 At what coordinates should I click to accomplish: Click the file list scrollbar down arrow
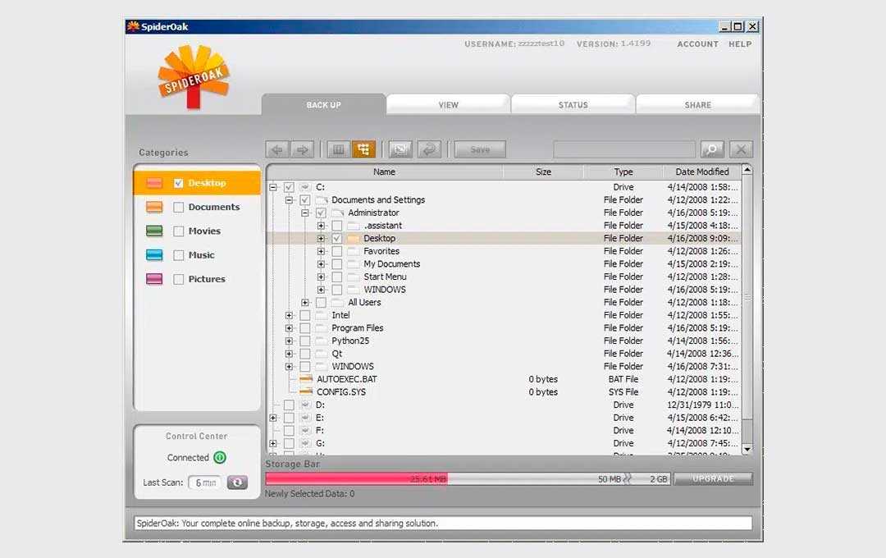tap(747, 449)
